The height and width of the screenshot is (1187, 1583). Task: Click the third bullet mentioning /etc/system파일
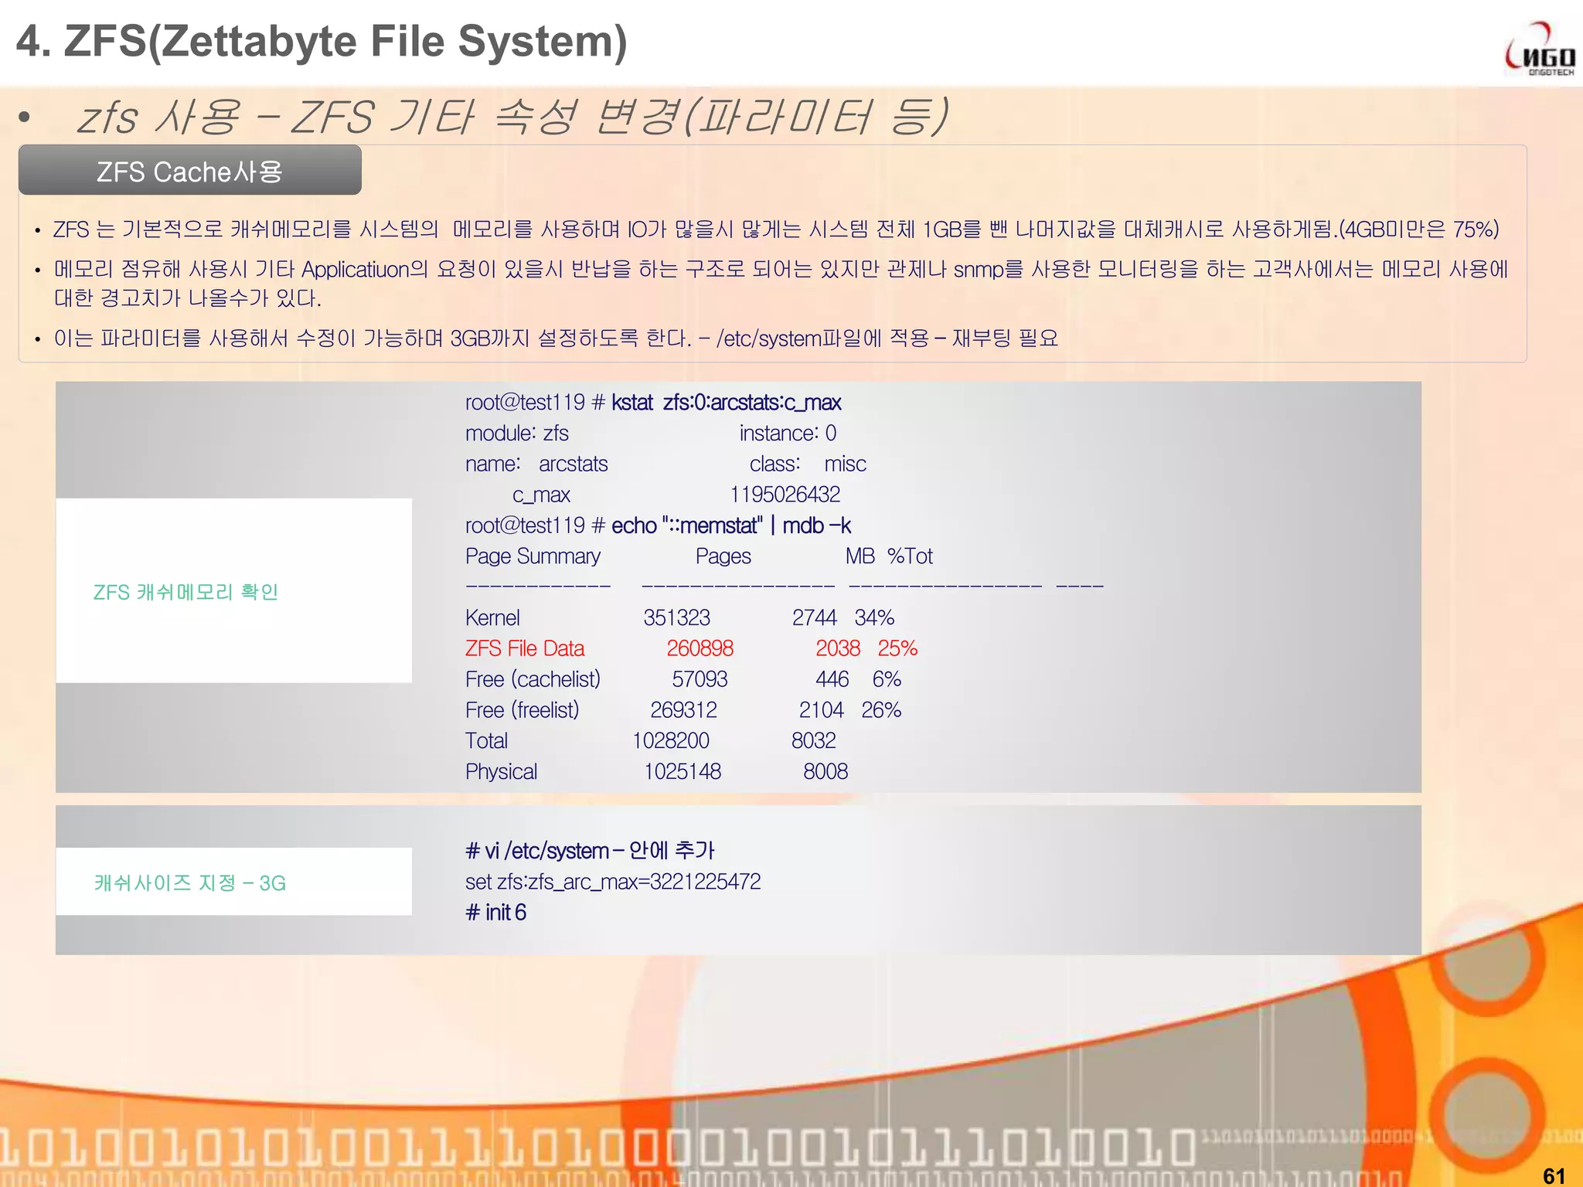pyautogui.click(x=556, y=338)
